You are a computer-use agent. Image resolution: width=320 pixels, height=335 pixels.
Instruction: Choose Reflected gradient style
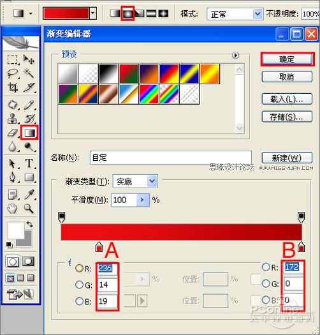pyautogui.click(x=151, y=13)
